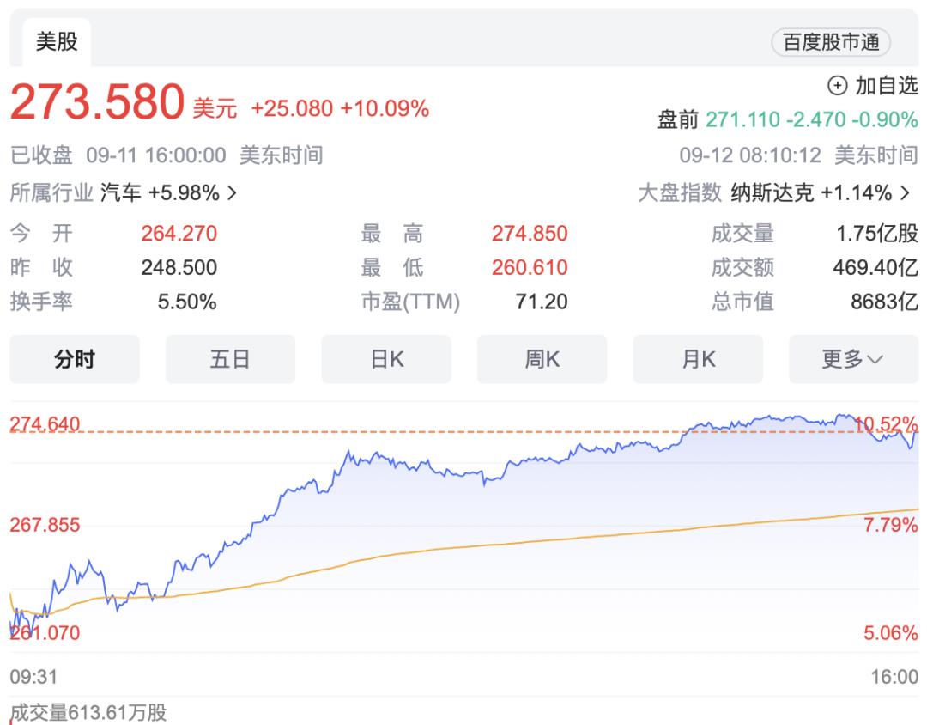The width and height of the screenshot is (927, 725).
Task: Switch to the 五日 chart tab
Action: coord(230,359)
